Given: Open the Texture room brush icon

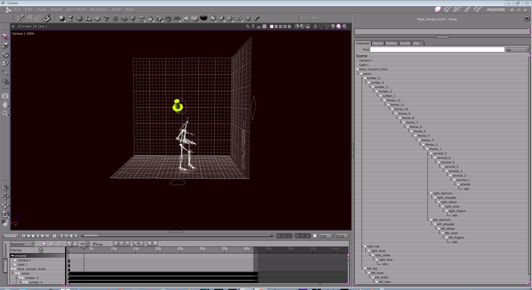Looking at the screenshot, I should pos(467,9).
